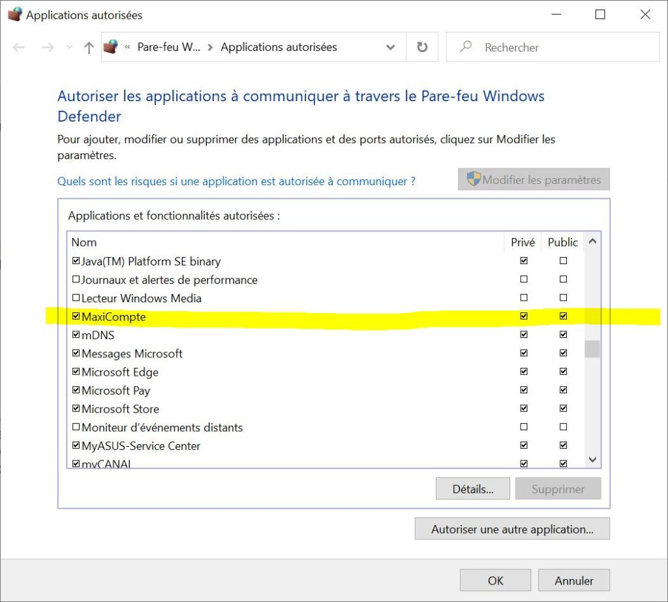The height and width of the screenshot is (602, 668).
Task: Enable the Journaux et alertes de performance checkbox
Action: tap(76, 280)
